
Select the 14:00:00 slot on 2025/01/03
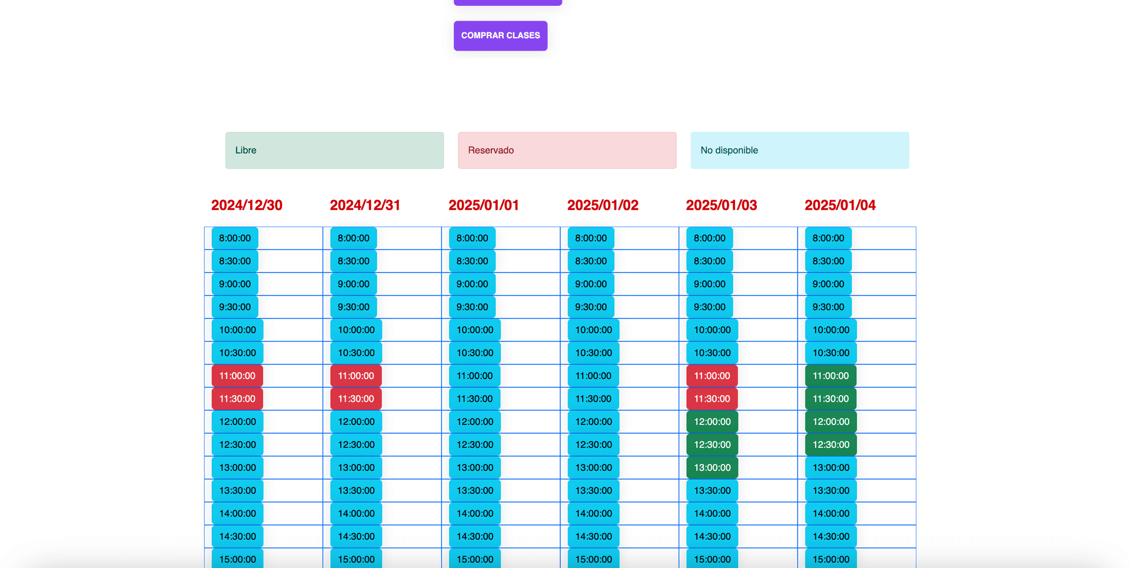click(712, 513)
